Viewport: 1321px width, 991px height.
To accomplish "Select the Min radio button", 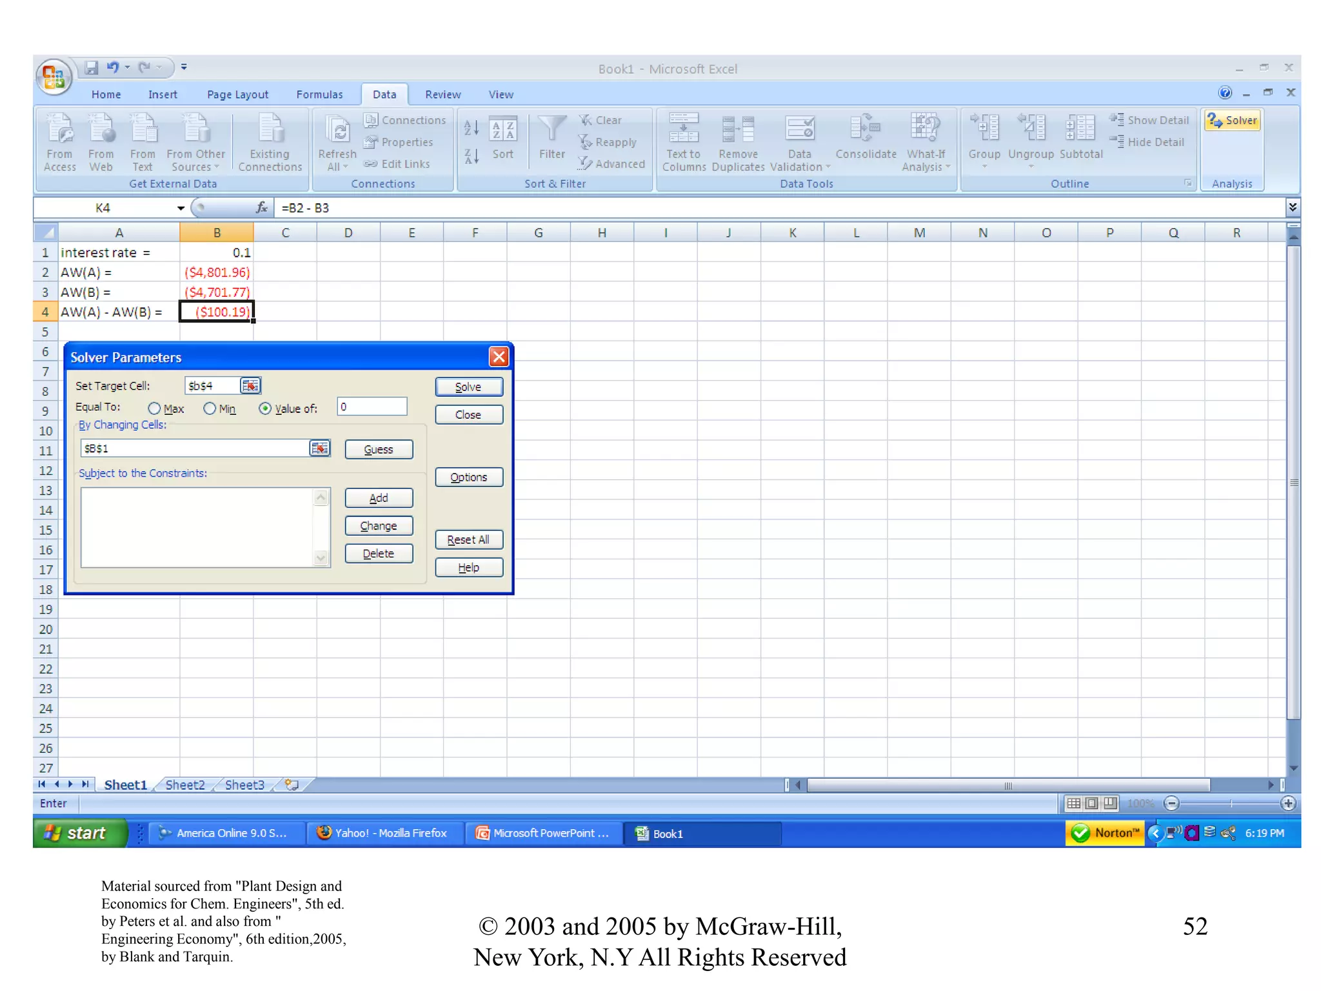I will (210, 409).
